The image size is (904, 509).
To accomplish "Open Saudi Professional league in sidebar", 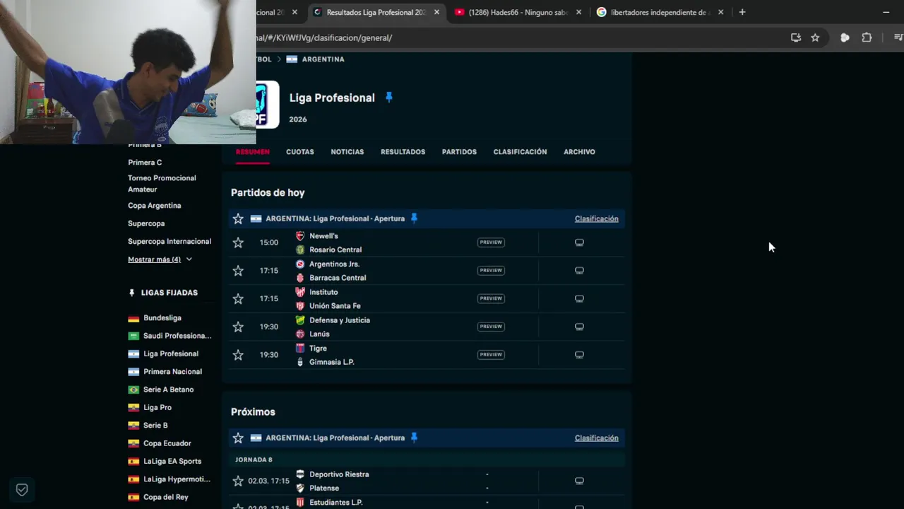I will pyautogui.click(x=177, y=336).
